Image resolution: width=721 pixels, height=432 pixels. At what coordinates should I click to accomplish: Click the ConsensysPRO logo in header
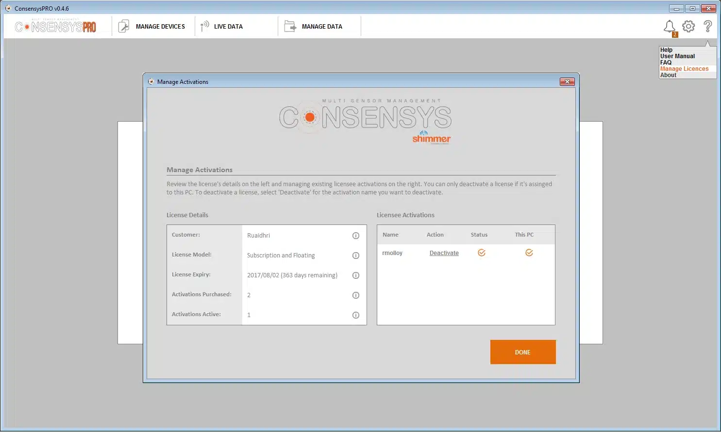pos(55,27)
